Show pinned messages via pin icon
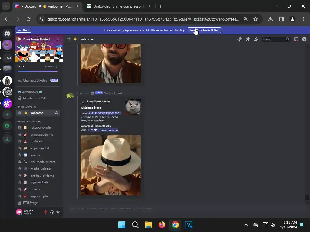 click(248, 39)
